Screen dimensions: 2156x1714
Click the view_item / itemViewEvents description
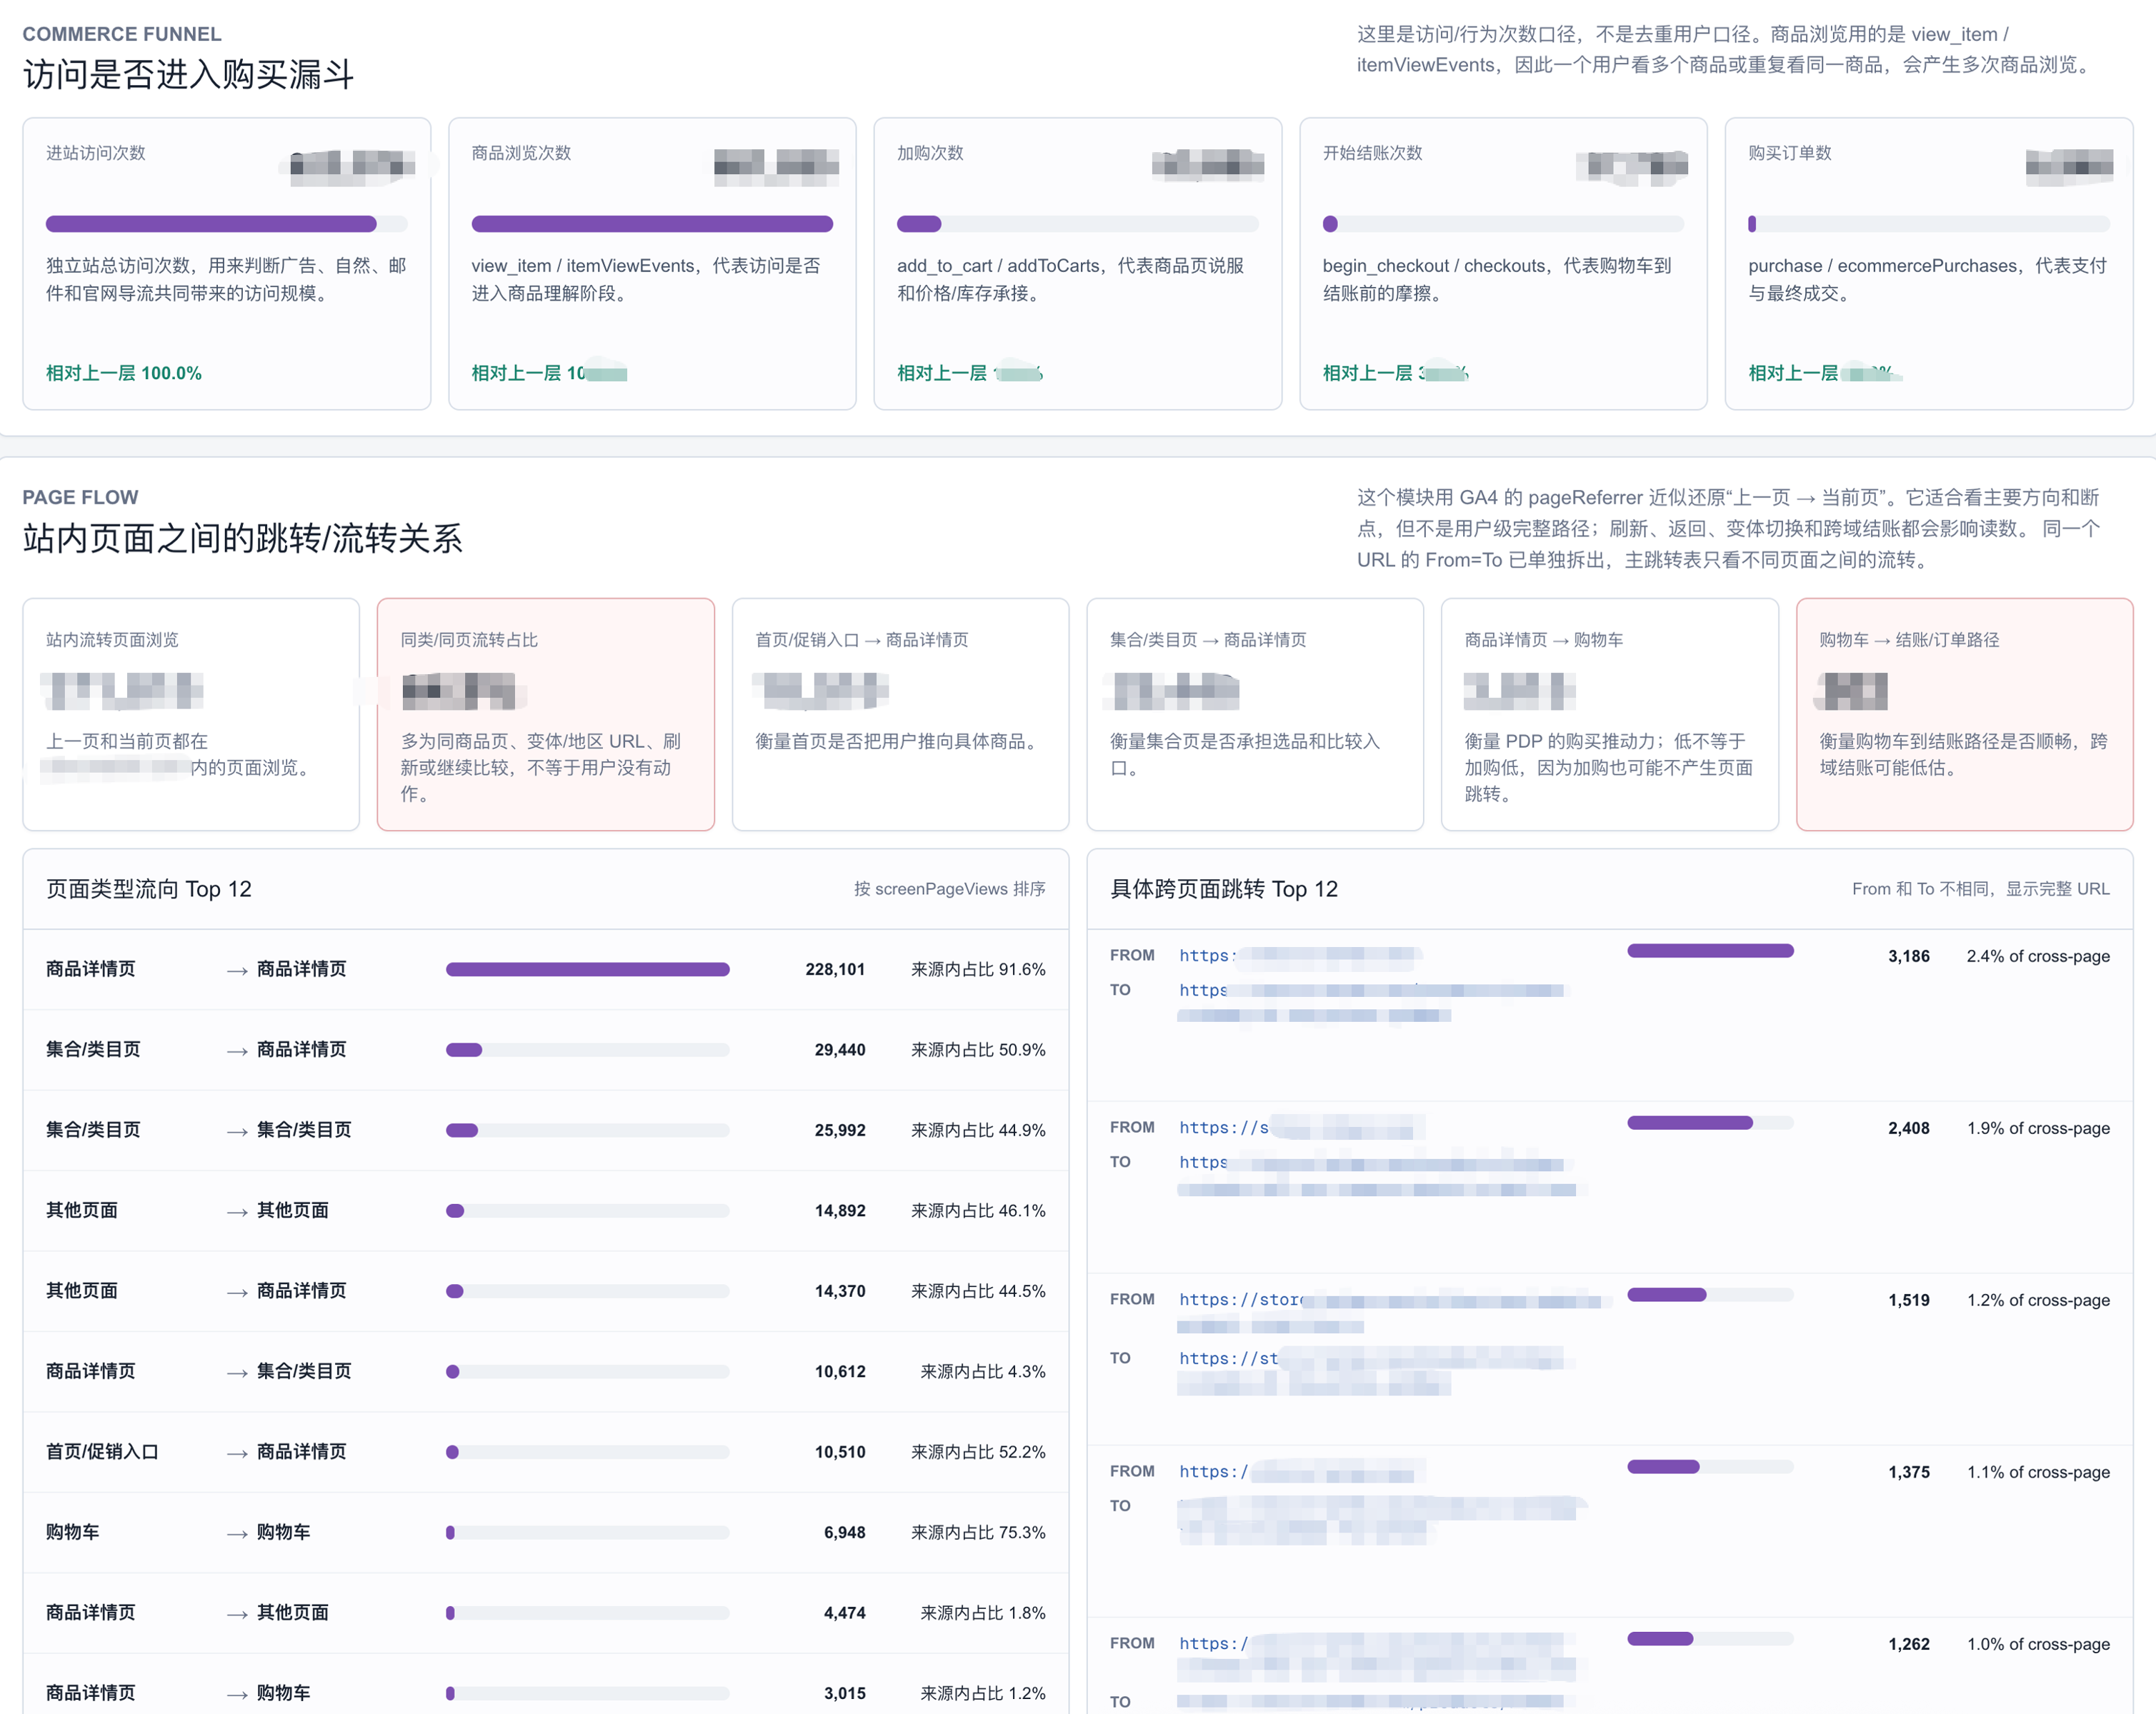point(646,279)
